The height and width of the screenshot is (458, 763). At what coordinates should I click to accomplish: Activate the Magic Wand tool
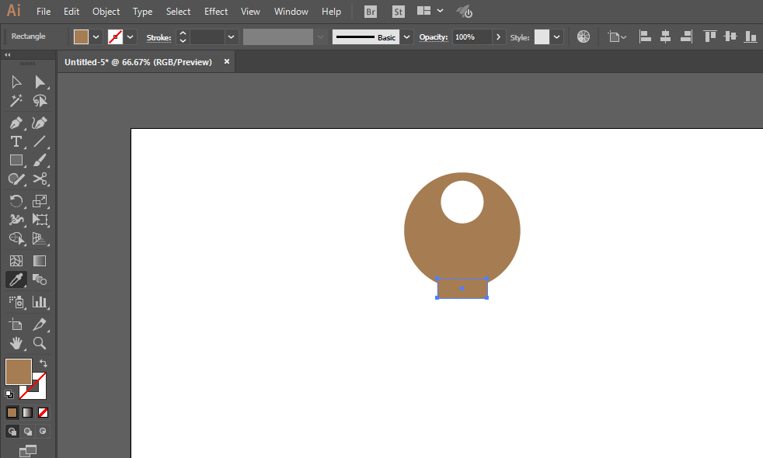(x=16, y=101)
